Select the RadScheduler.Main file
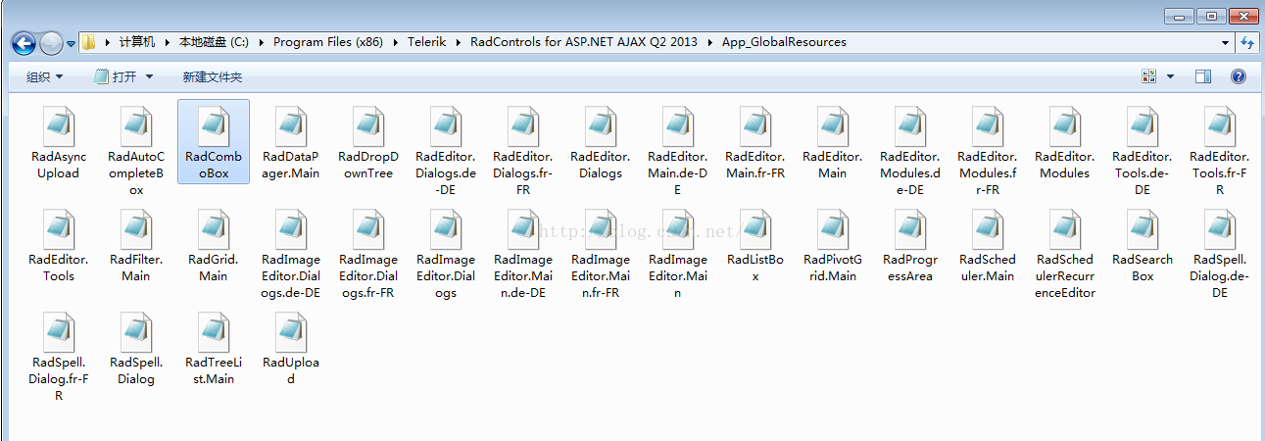1265x441 pixels. tap(988, 245)
